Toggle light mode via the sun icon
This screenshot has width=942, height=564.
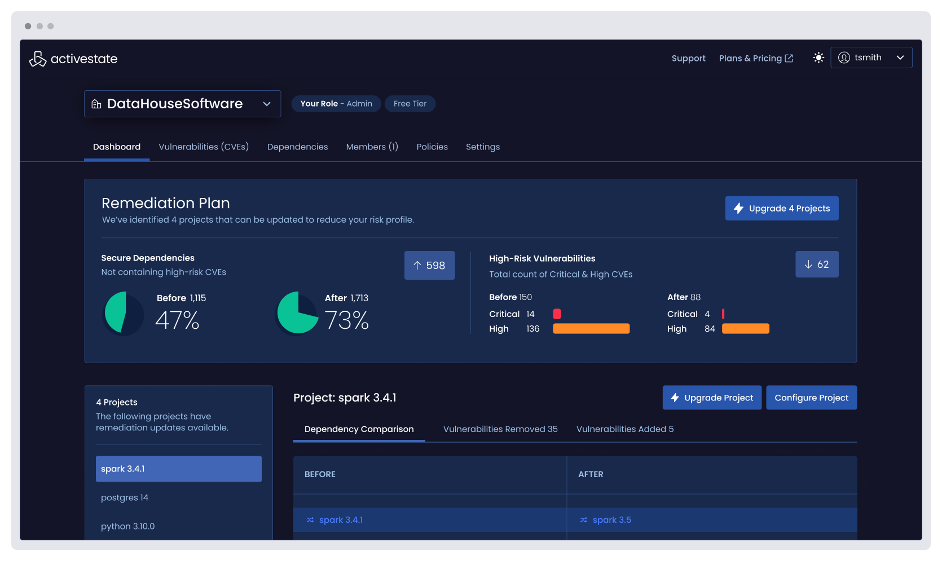click(x=818, y=58)
